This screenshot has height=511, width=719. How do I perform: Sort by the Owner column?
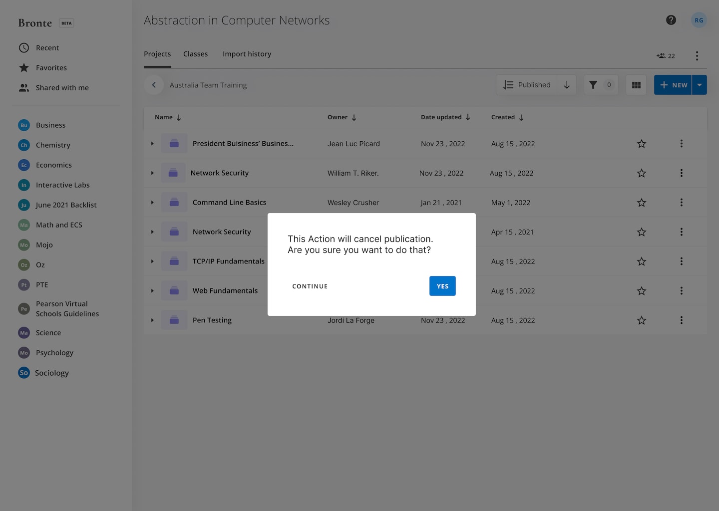point(342,117)
